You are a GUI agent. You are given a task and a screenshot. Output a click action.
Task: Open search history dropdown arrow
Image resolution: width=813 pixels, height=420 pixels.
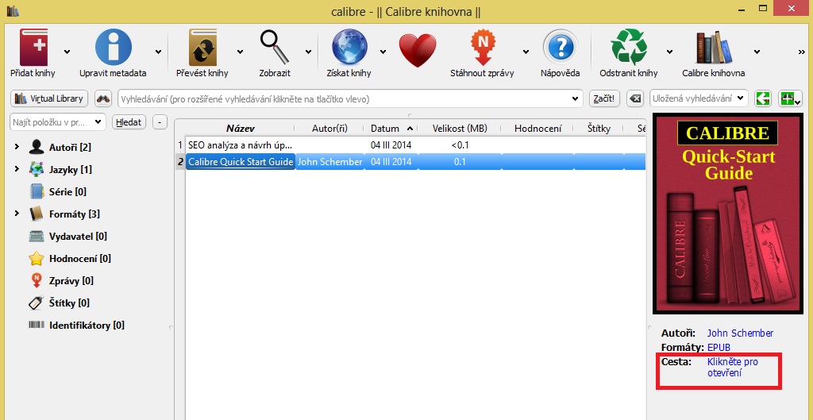tap(575, 98)
